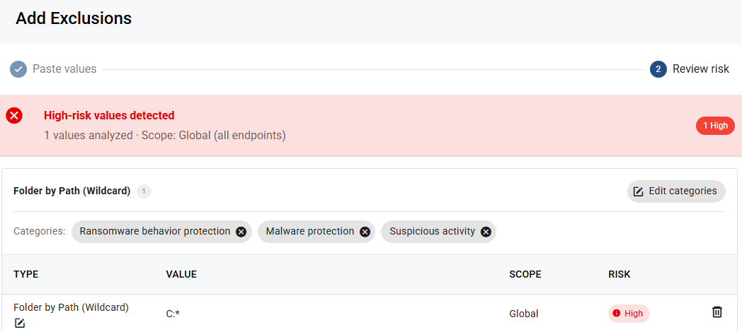Click the VALUE column header
The width and height of the screenshot is (742, 332).
pyautogui.click(x=181, y=274)
